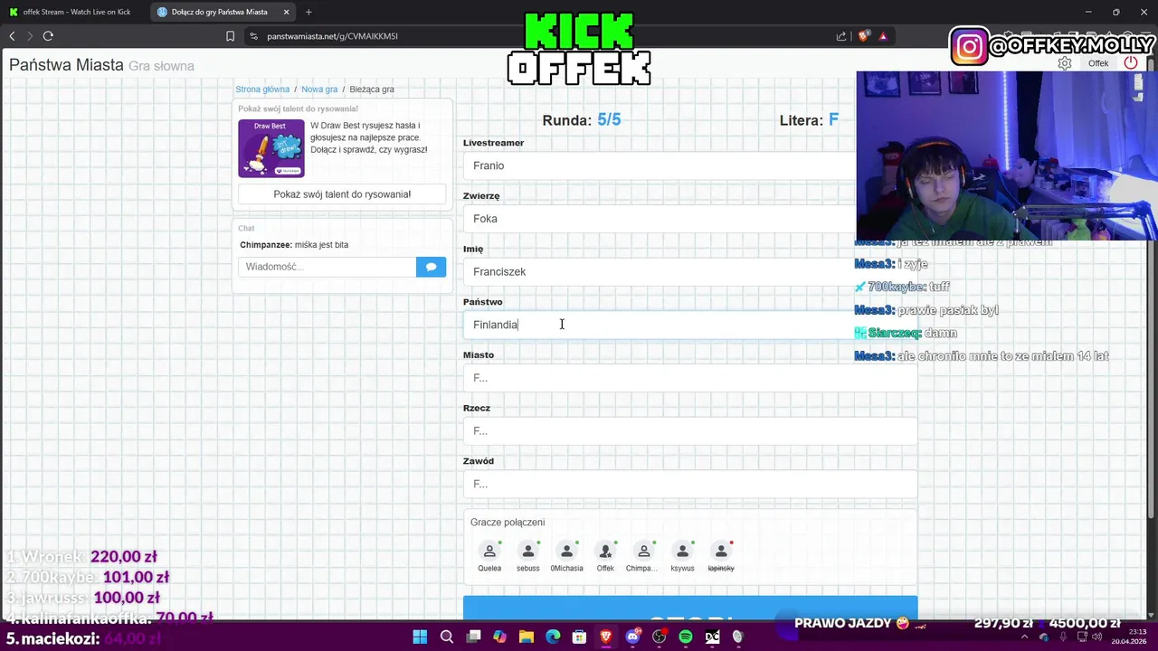Click disconnected player avatar łapinsky

coord(721,551)
